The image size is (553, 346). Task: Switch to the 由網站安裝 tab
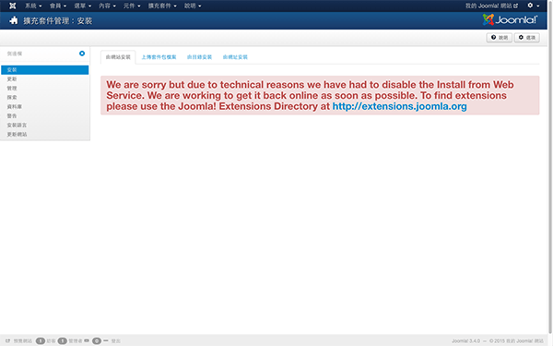[x=118, y=57]
